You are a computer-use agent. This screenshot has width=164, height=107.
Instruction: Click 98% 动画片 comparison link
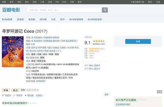tap(95, 65)
